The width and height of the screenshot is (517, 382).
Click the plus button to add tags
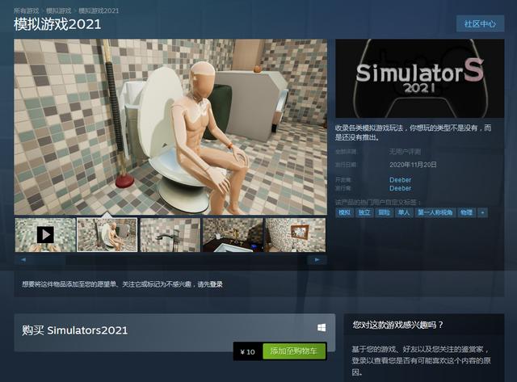coord(483,213)
